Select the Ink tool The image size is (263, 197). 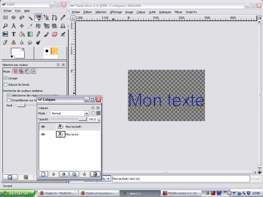(x=5, y=42)
